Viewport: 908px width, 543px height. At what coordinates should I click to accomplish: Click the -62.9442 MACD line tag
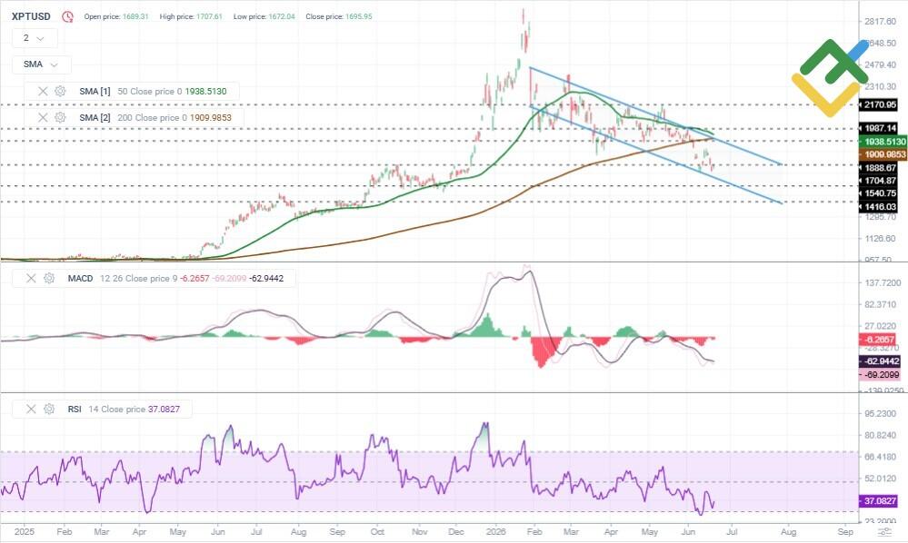point(880,360)
